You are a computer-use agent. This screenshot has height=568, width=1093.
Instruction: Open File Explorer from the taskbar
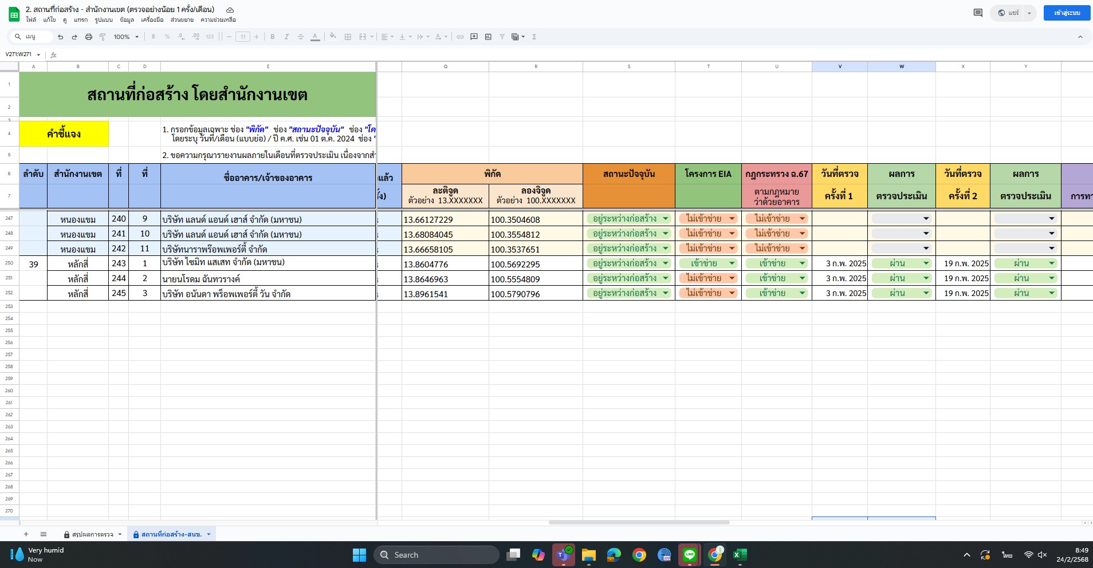pos(588,555)
